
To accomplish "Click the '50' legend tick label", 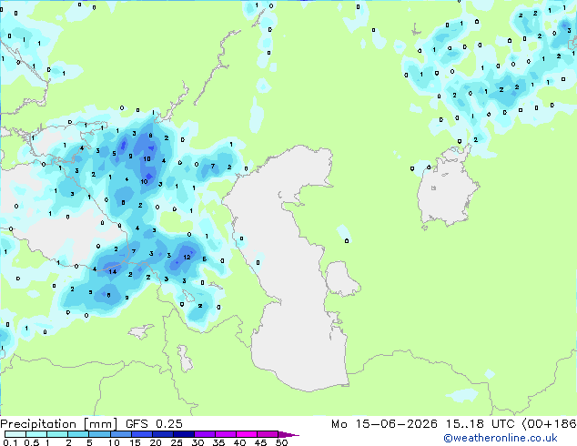I will [281, 442].
